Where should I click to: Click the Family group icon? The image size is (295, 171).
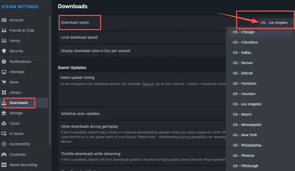coord(4,41)
